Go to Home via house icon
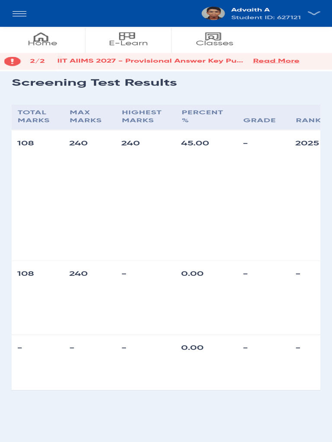This screenshot has width=332, height=442. 42,38
